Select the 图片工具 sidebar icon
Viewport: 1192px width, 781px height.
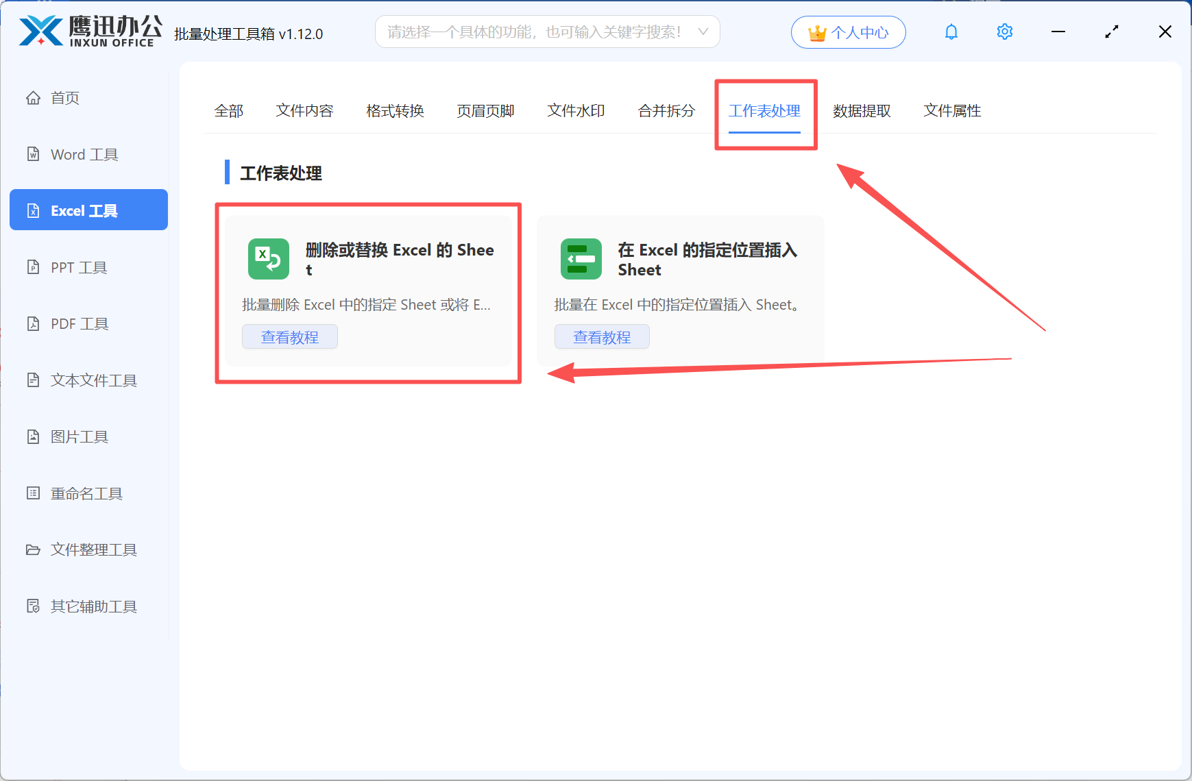click(33, 436)
